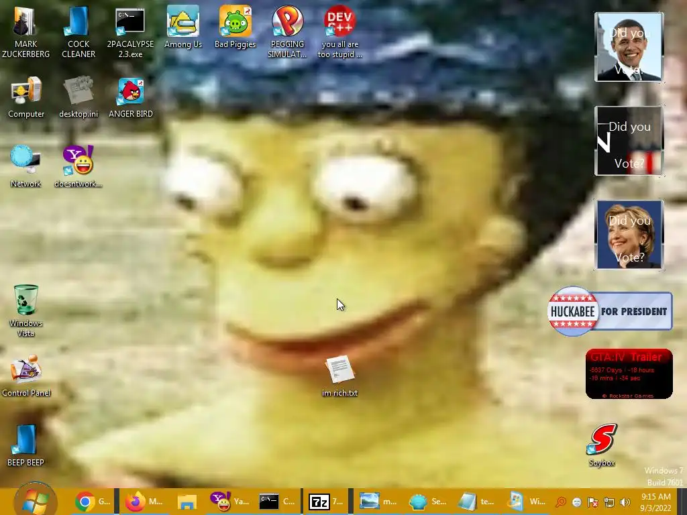Switch to the picture viewer 'm...' taskbar button
Image resolution: width=687 pixels, height=515 pixels.
378,502
